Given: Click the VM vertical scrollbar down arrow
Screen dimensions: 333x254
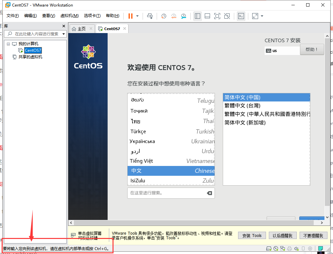Looking at the screenshot, I should [x=327, y=217].
